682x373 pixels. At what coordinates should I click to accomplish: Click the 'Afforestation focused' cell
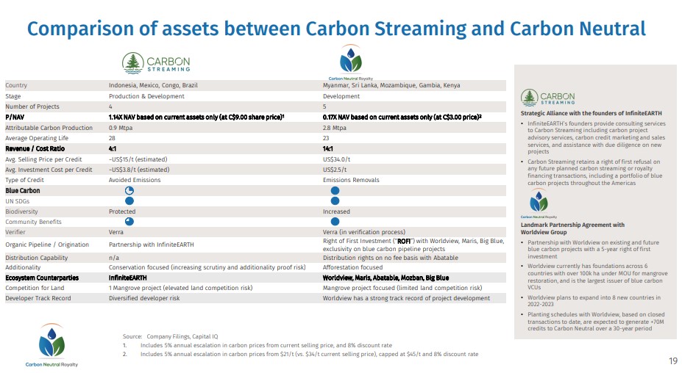click(x=352, y=267)
